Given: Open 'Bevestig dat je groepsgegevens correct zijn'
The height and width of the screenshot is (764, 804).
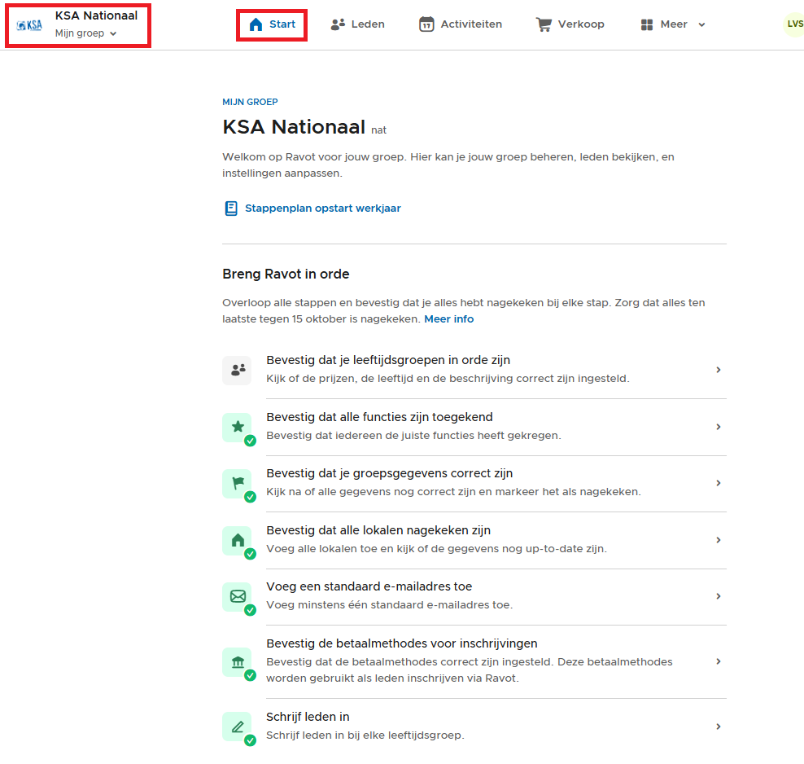Looking at the screenshot, I should click(x=389, y=473).
